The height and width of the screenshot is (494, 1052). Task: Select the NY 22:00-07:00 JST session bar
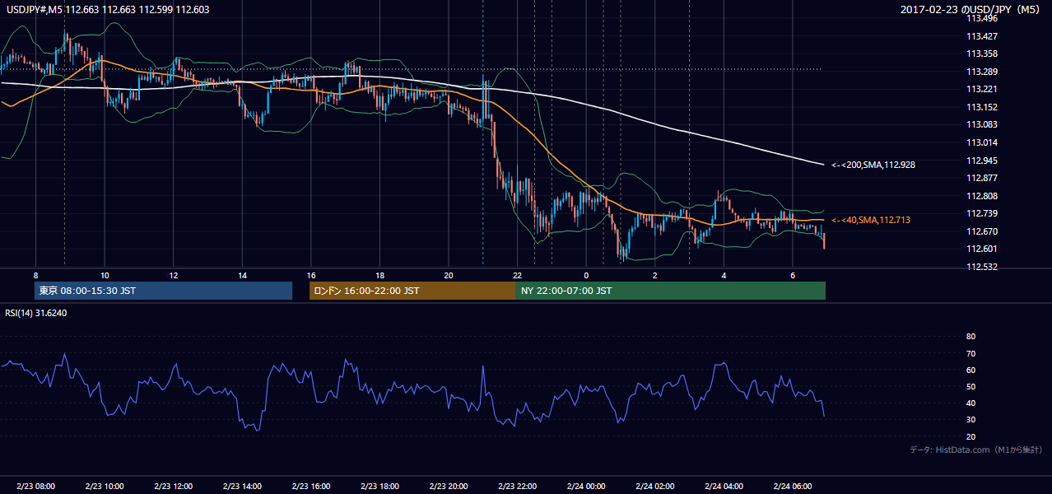[x=671, y=291]
